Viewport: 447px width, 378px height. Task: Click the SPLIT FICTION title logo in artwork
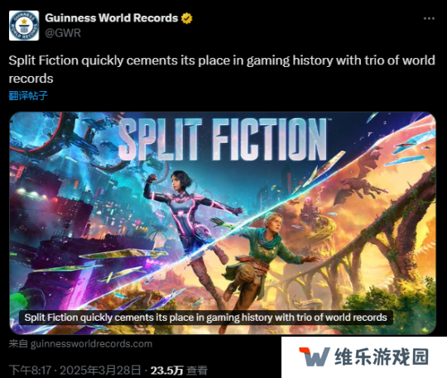[x=223, y=139]
